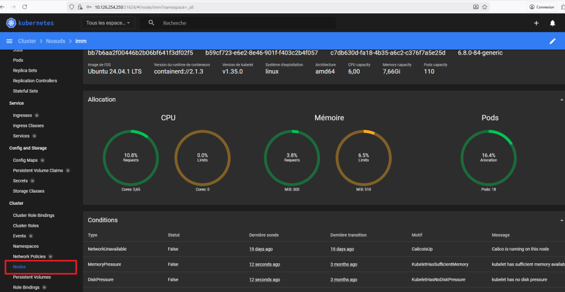Select Nodes in the sidebar
565x292 pixels.
[19, 267]
